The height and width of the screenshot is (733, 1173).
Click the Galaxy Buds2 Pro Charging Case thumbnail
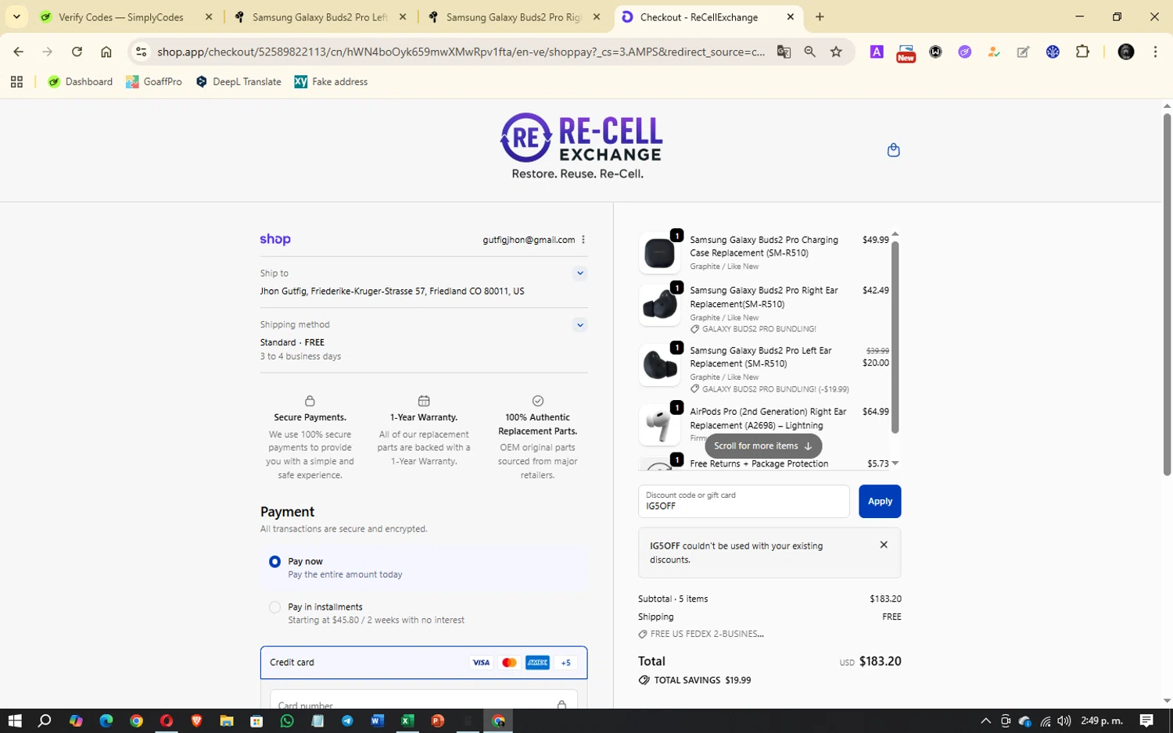click(659, 253)
